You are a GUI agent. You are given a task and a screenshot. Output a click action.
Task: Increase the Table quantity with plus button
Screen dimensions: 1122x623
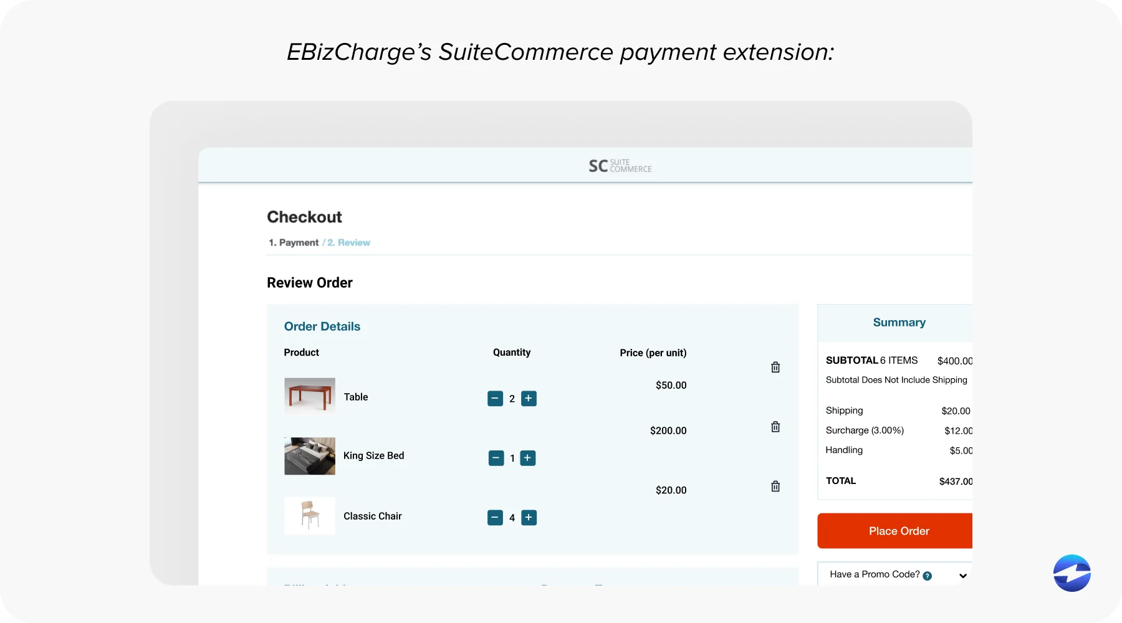coord(529,399)
